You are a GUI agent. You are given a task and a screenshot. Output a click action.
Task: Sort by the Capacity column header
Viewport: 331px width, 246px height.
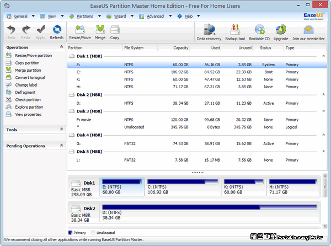[173, 47]
